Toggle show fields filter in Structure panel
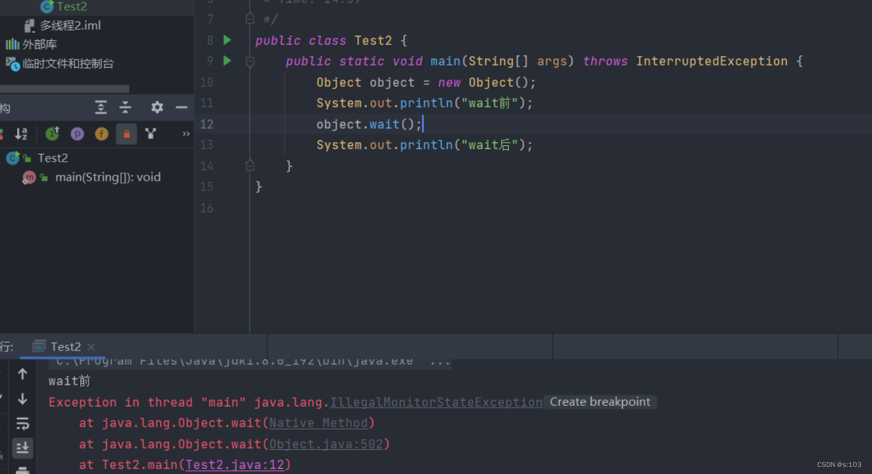This screenshot has height=474, width=872. tap(102, 134)
